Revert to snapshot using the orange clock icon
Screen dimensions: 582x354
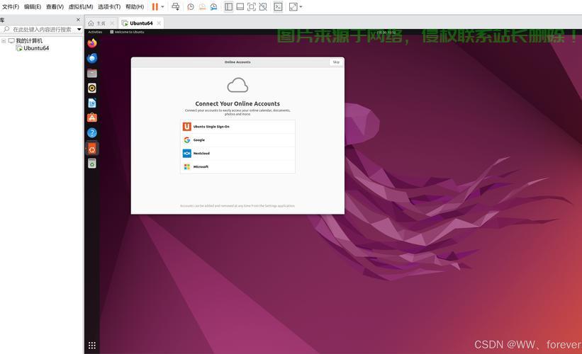point(202,6)
